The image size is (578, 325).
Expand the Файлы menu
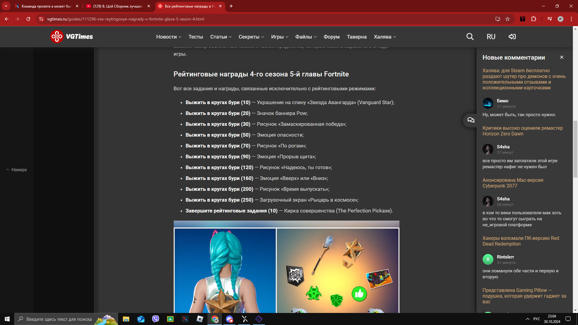pos(306,37)
